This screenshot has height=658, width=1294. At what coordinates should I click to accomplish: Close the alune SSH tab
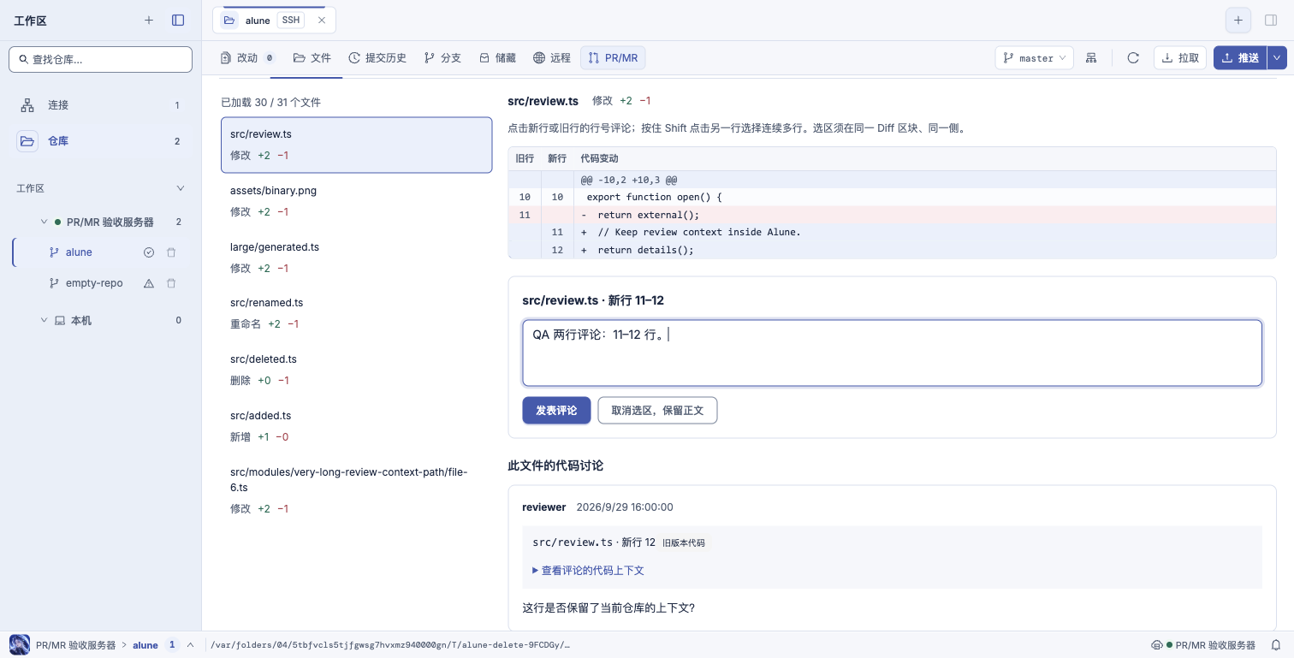tap(322, 21)
